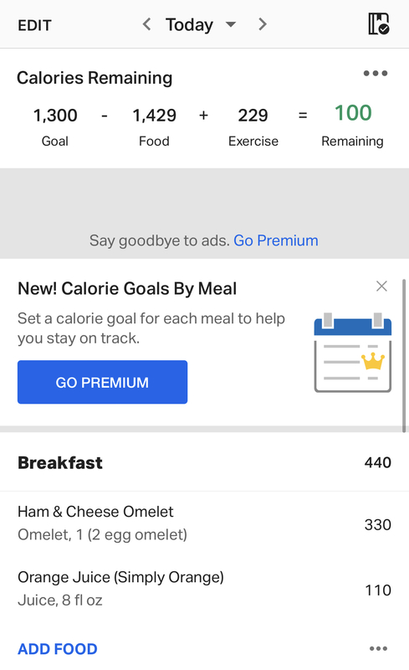
Task: Tap the 1,300 Goal value
Action: (x=55, y=116)
